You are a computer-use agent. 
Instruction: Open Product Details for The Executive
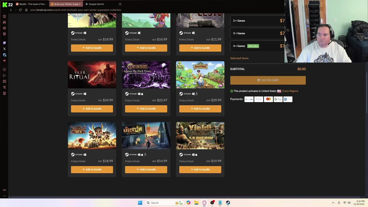click(x=132, y=161)
